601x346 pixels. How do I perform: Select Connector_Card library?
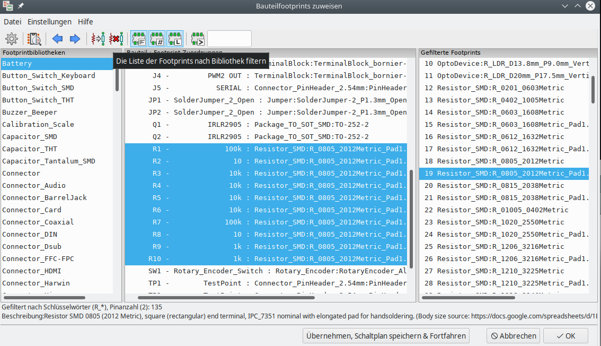57,210
